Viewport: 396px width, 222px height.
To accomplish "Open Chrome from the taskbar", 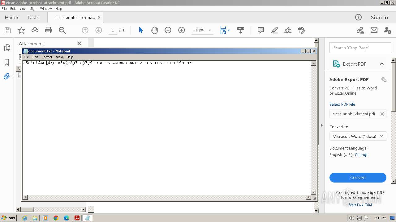I will point(56,218).
